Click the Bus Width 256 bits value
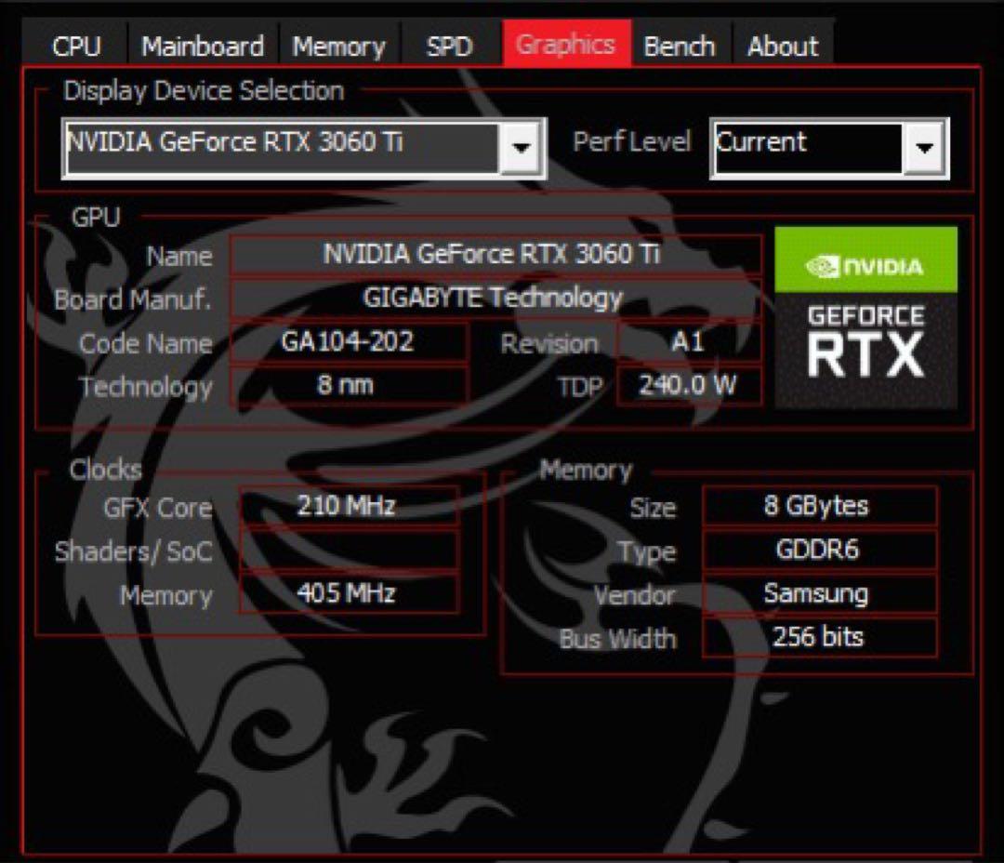This screenshot has height=863, width=1004. [x=818, y=638]
